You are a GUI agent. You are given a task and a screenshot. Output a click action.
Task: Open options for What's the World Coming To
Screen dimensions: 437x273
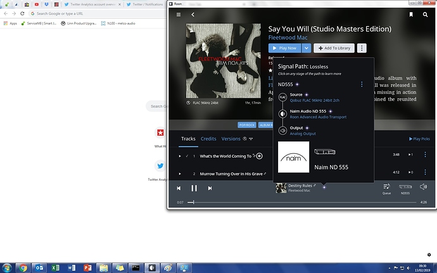coord(425,155)
